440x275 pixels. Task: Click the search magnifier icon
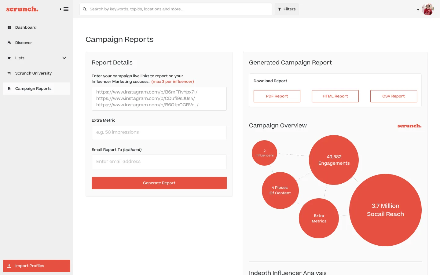(85, 9)
